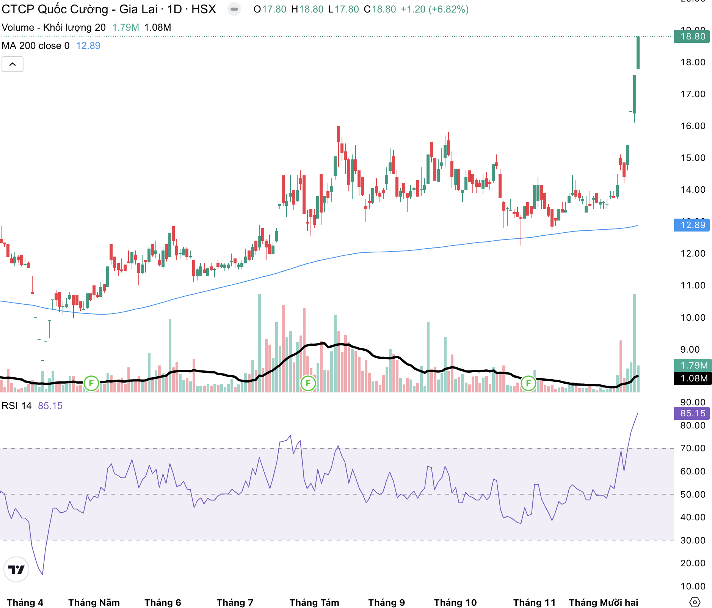Collapse the indicator legend with the chevron button
Viewport: 712px width, 608px height.
13,64
